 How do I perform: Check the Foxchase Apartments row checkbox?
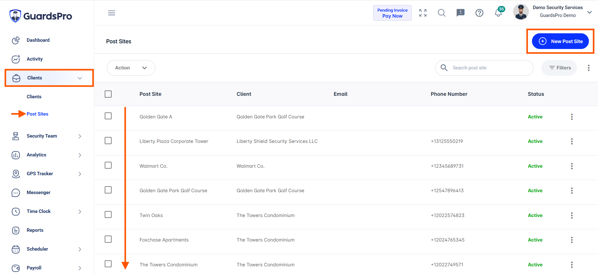tap(108, 239)
